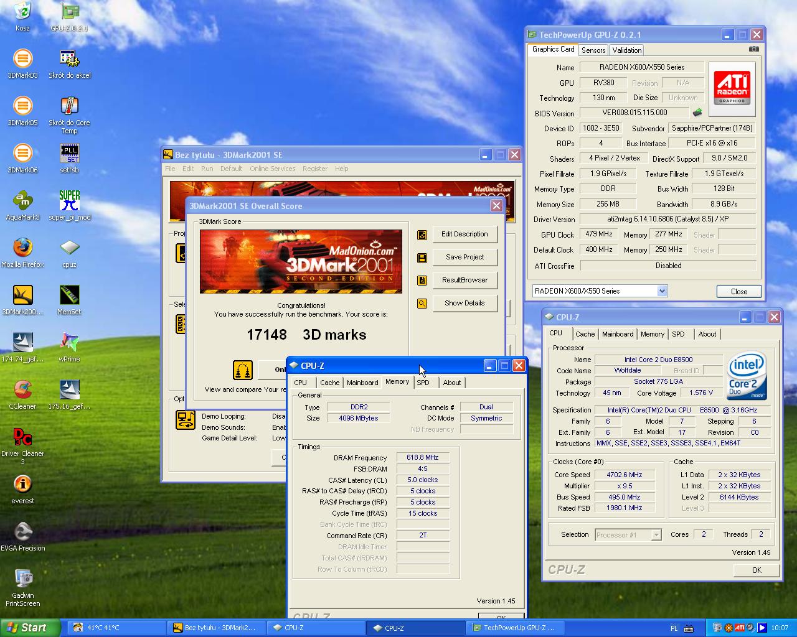Open the About tab in right CPU-Z window
Screen dimensions: 797x637
[x=707, y=334]
